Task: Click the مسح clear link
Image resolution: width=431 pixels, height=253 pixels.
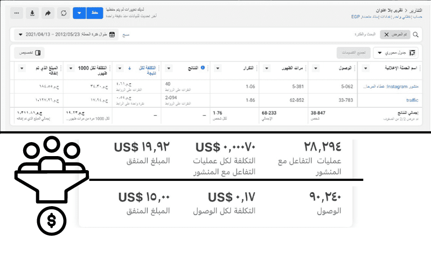Action: [x=126, y=34]
